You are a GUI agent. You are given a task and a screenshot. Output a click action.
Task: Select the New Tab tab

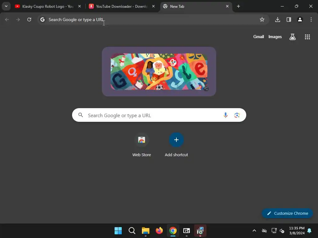point(196,6)
